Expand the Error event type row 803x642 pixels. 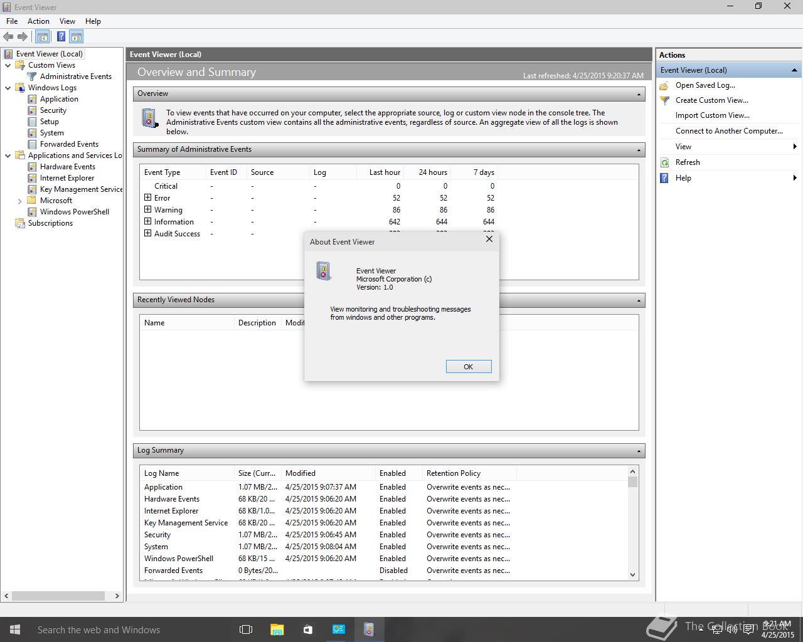[147, 197]
